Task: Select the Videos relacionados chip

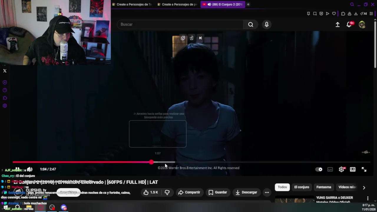Action: 348,187
